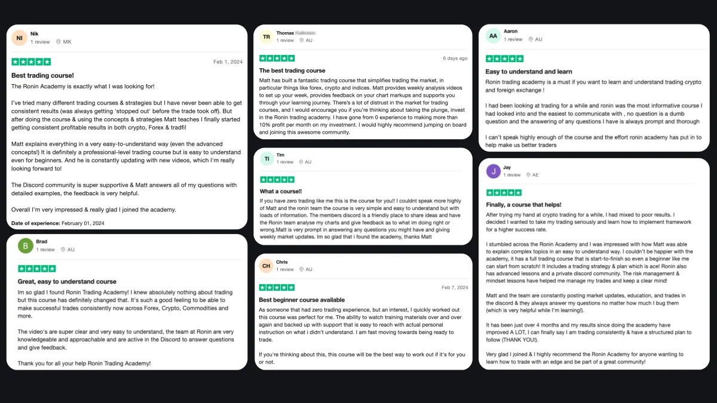
Task: Click Nik's NI avatar circle
Action: pos(19,38)
